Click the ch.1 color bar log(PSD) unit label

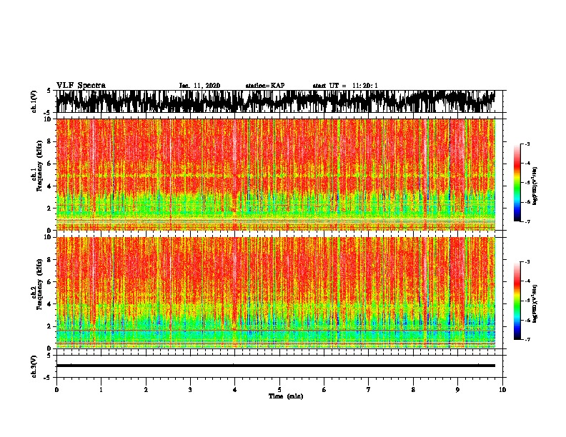click(535, 186)
